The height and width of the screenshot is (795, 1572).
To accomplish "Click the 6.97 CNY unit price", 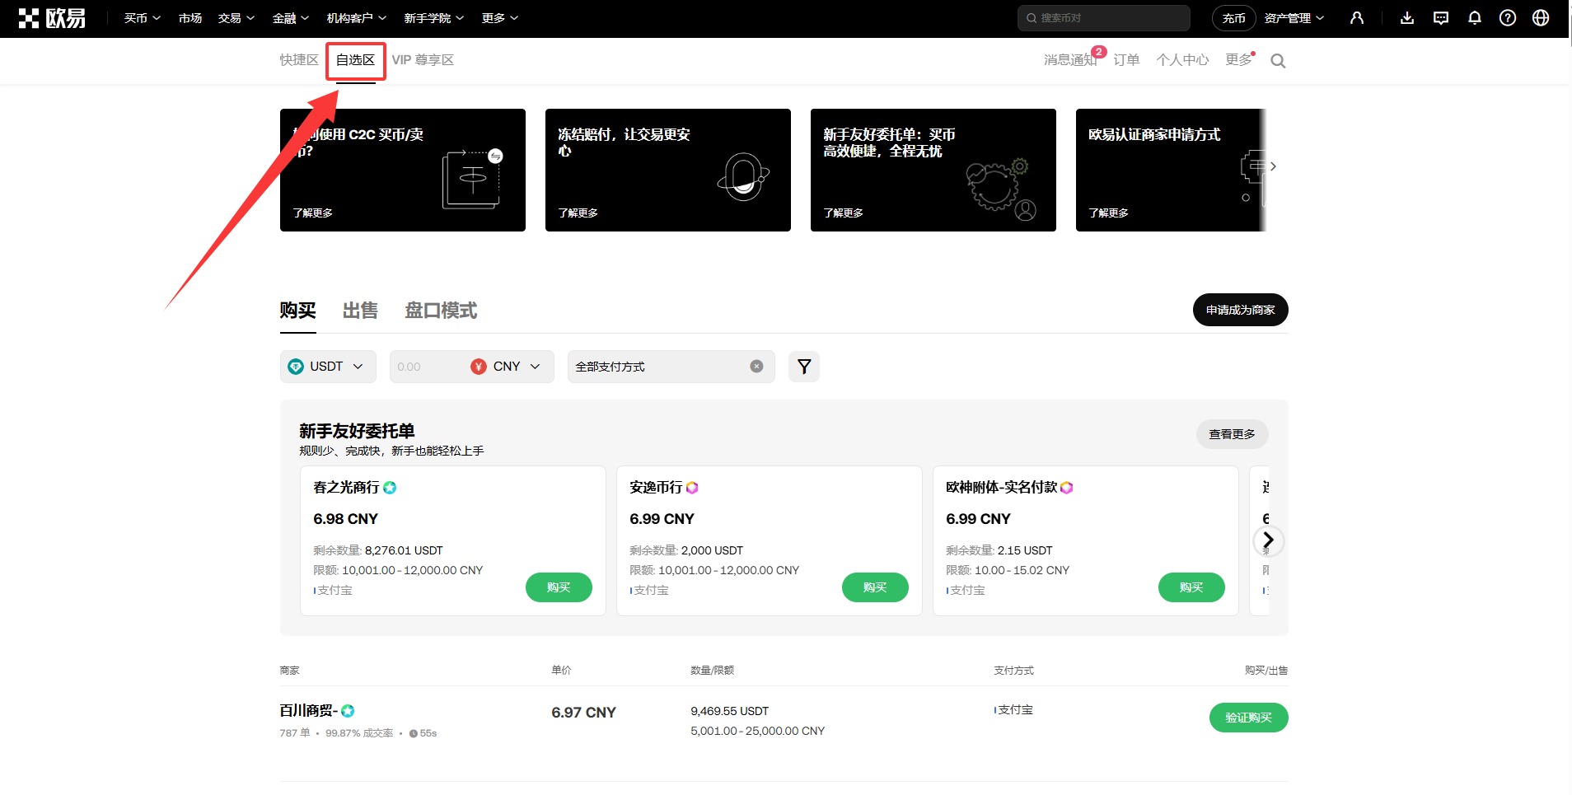I will (583, 713).
